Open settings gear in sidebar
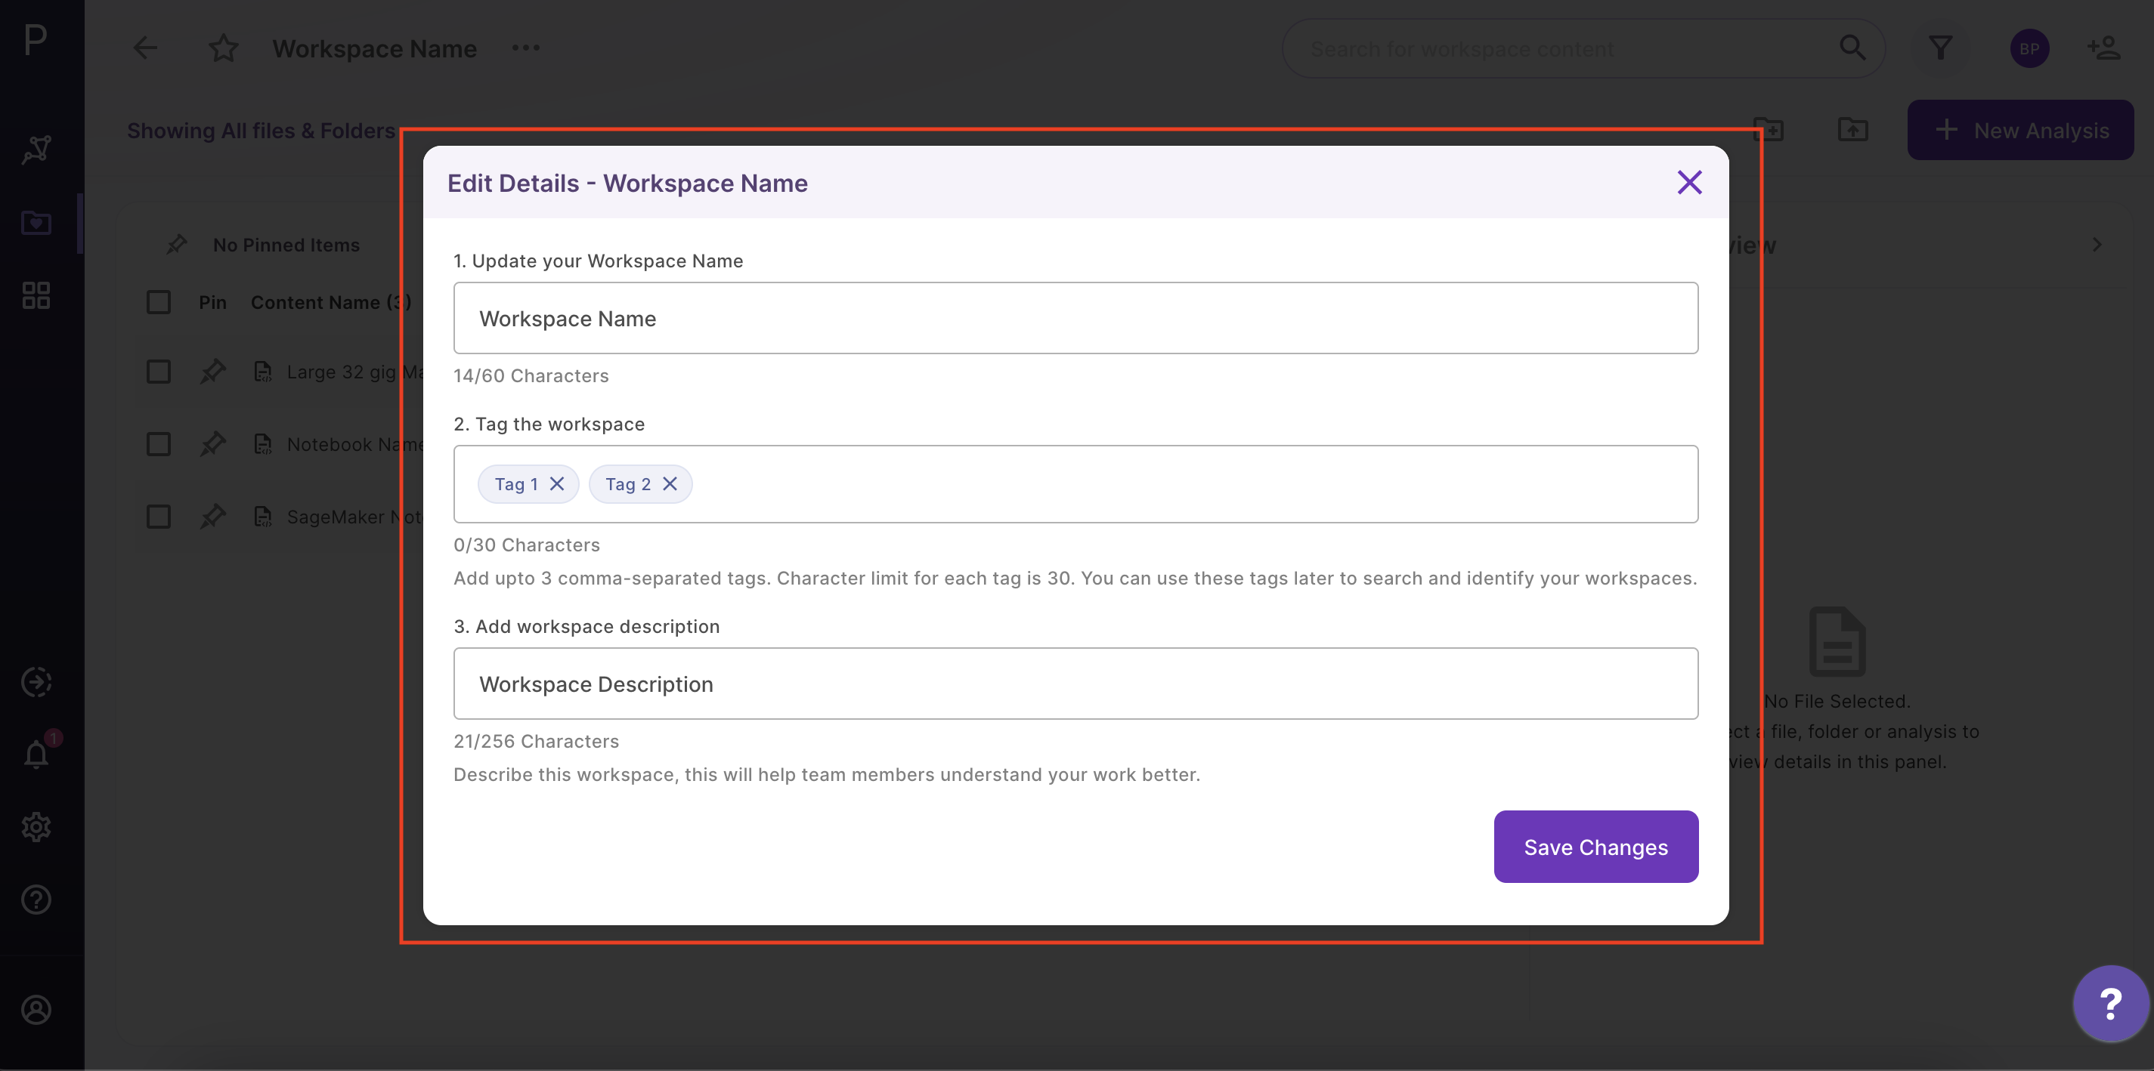 [36, 827]
